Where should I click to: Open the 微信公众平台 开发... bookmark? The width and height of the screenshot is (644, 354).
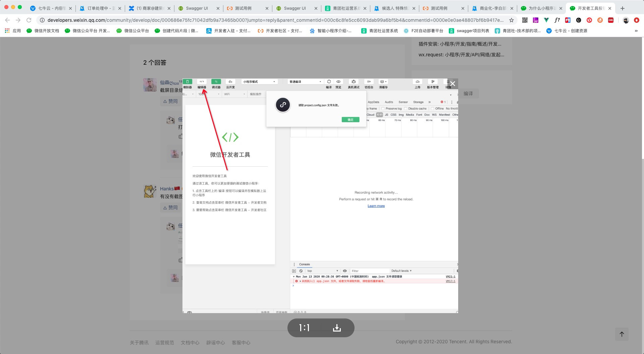87,31
